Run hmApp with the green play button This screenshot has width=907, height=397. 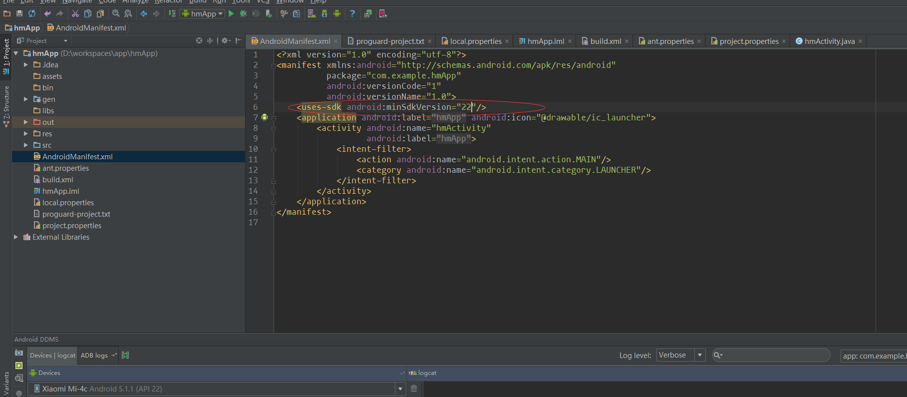tap(231, 13)
